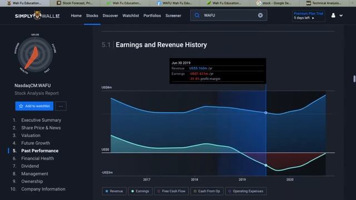Switch to WAFU Wah Fu Edu browser tab
356x200 pixels.
175,3
